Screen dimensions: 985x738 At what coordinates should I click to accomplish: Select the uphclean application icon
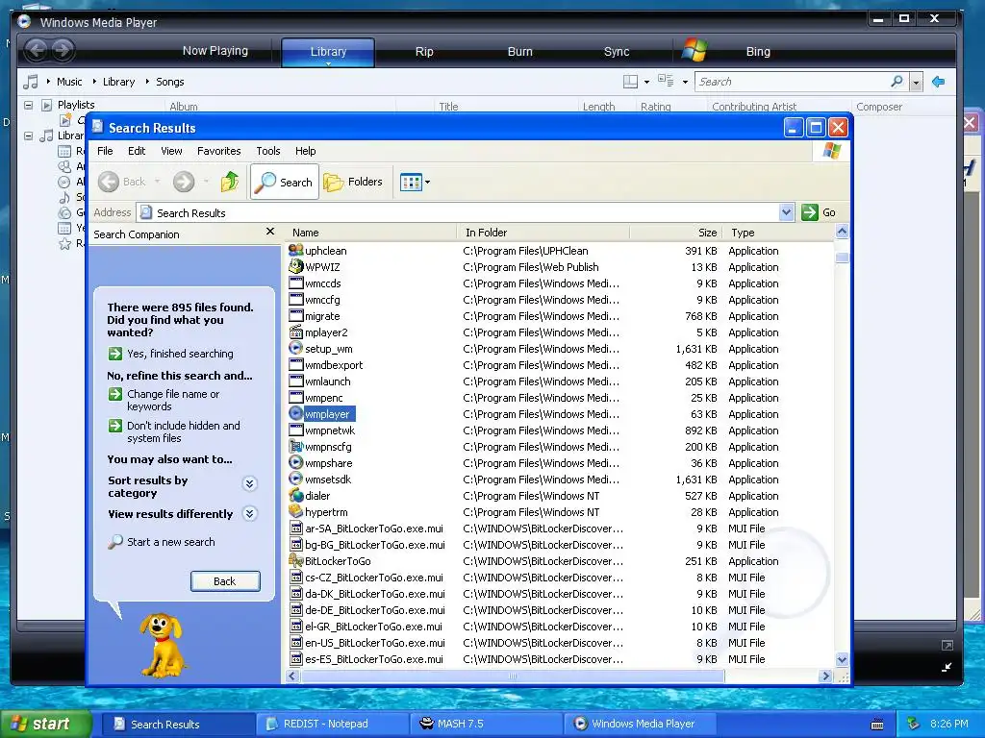296,250
